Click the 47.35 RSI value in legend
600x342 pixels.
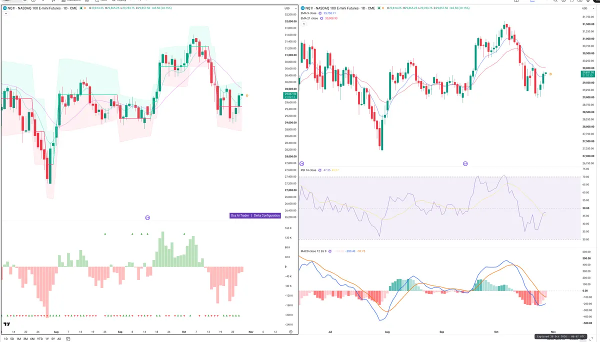click(328, 170)
